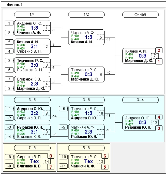The image size is (167, 174).
Task: Select the 1/4 round header
Action: click(x=32, y=15)
